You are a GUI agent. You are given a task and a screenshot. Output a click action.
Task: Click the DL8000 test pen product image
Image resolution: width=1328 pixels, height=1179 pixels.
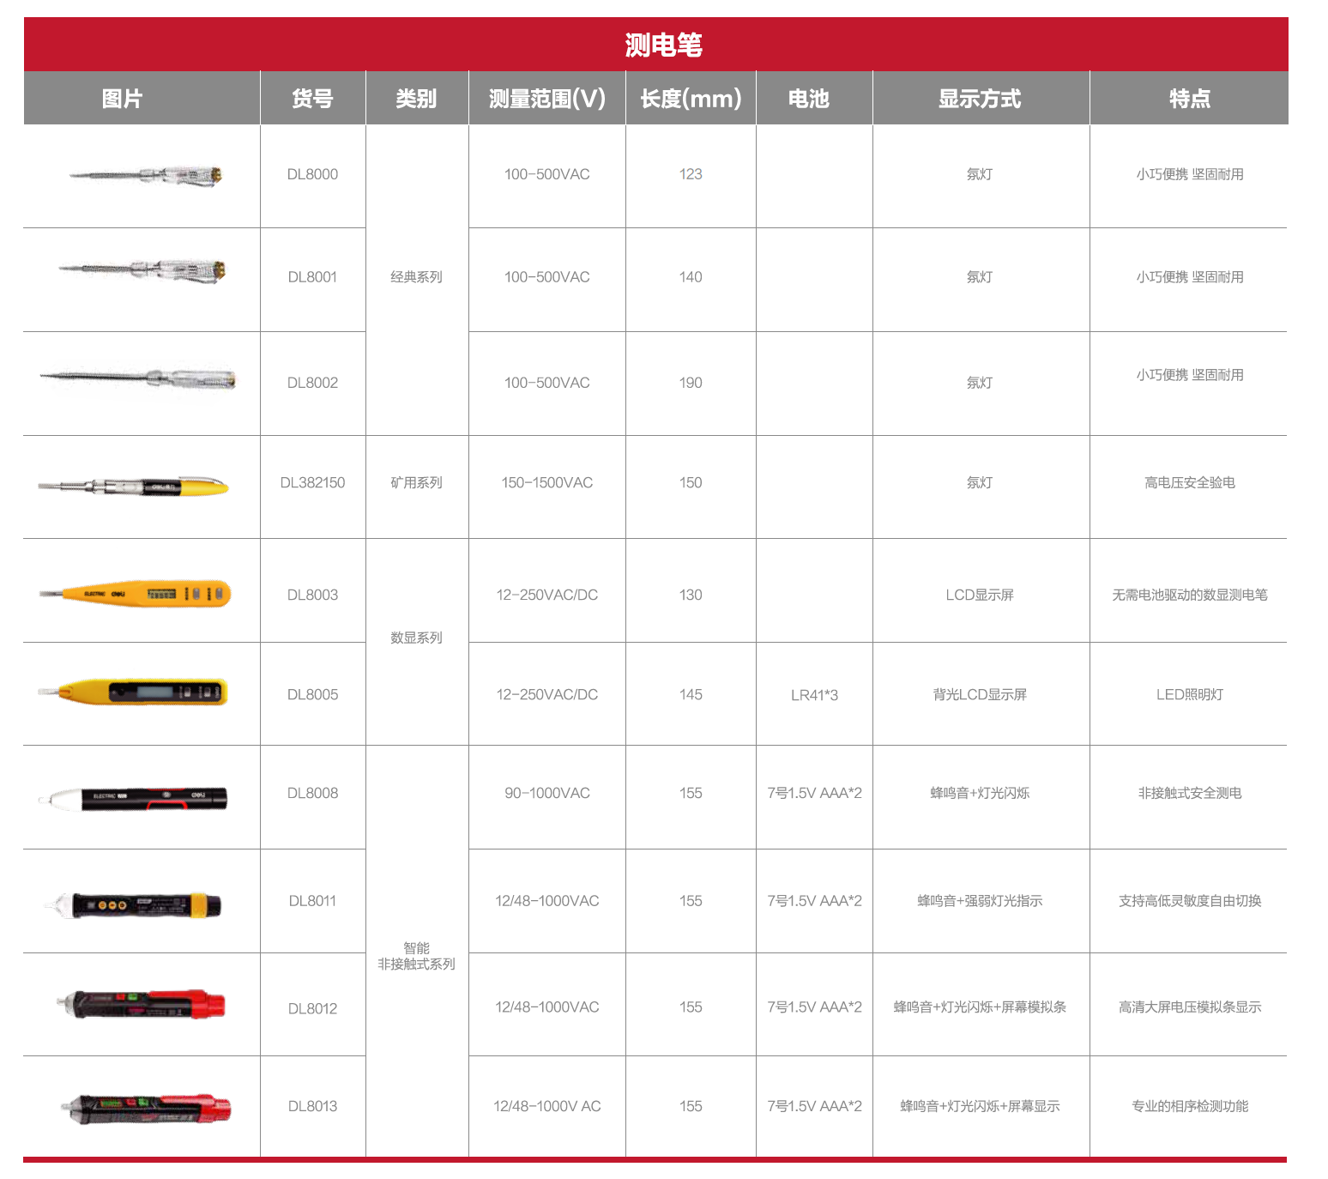pos(146,176)
